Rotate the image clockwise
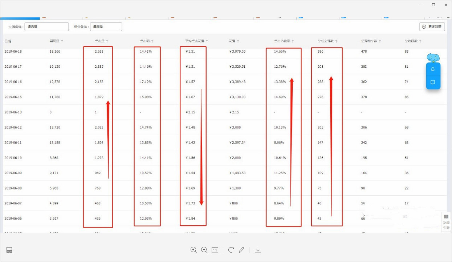Viewport: 452px width, 262px height. [x=231, y=250]
